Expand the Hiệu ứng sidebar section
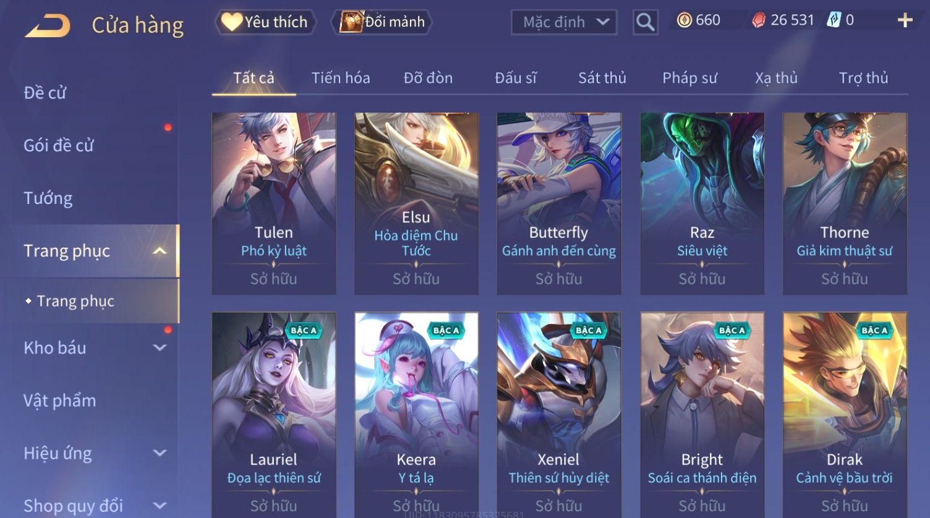The height and width of the screenshot is (518, 930). pyautogui.click(x=160, y=453)
